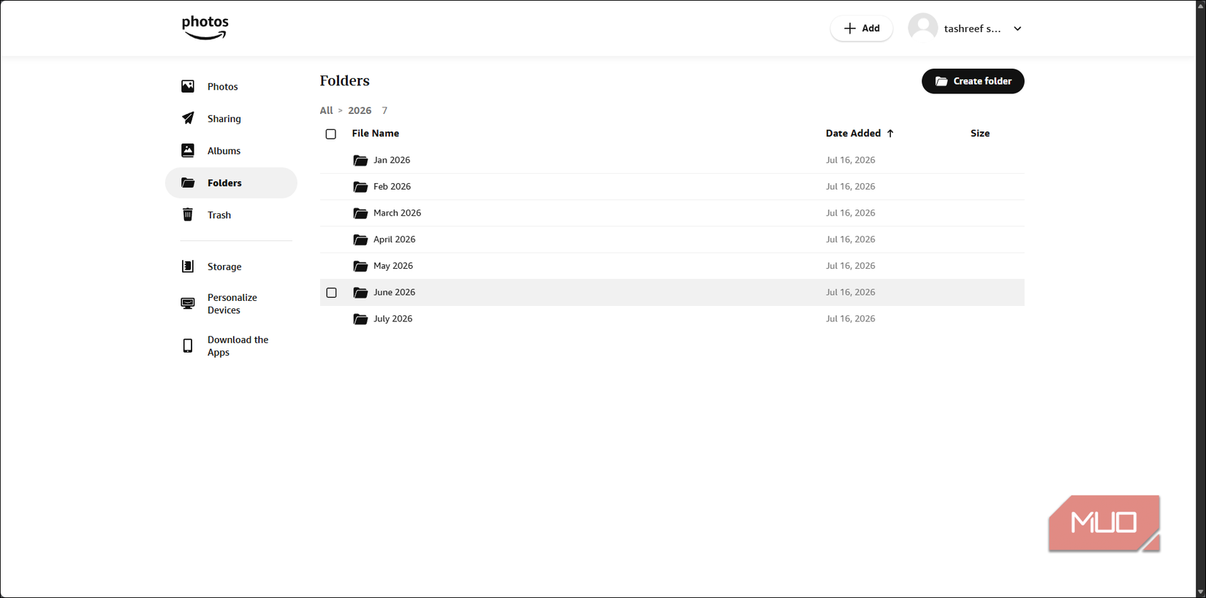The width and height of the screenshot is (1206, 598).
Task: Click the Trash bin icon
Action: pos(188,215)
